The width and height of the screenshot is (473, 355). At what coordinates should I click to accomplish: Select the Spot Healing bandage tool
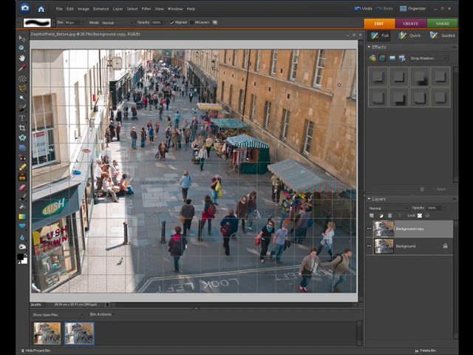click(22, 167)
